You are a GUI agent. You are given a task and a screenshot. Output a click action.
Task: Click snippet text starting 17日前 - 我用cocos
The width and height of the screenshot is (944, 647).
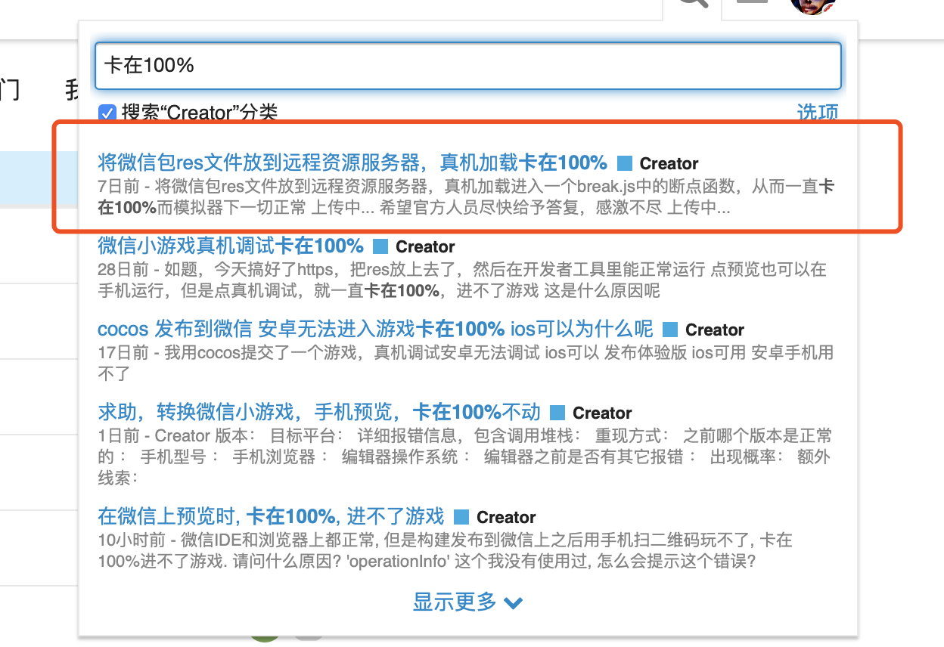click(466, 363)
